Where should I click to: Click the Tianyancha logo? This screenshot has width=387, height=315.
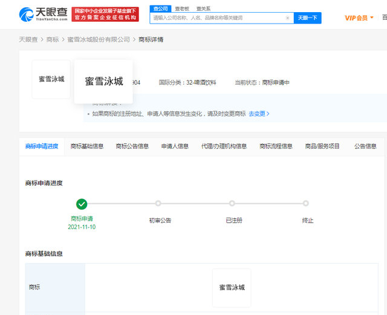(x=43, y=15)
